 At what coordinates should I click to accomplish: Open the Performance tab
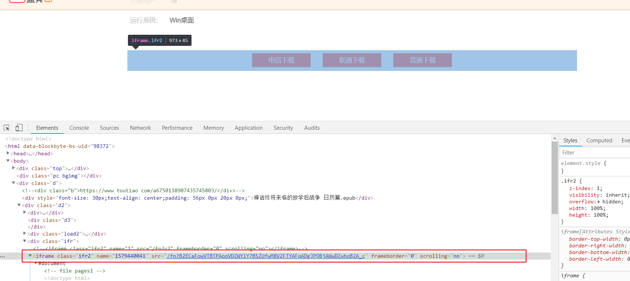point(177,128)
